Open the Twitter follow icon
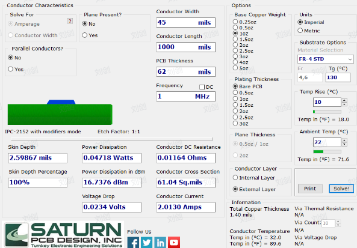 click(x=147, y=243)
